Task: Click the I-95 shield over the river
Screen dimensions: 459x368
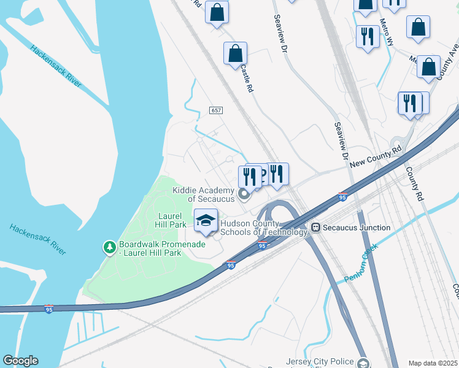Action: 48,309
